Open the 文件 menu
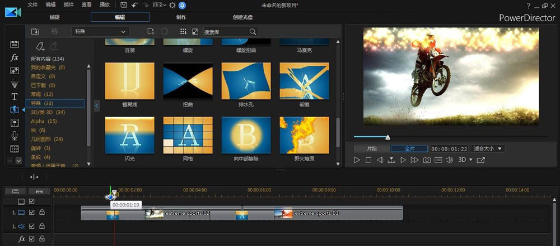 [x=33, y=5]
